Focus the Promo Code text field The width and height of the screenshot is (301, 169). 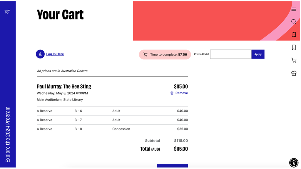click(231, 54)
